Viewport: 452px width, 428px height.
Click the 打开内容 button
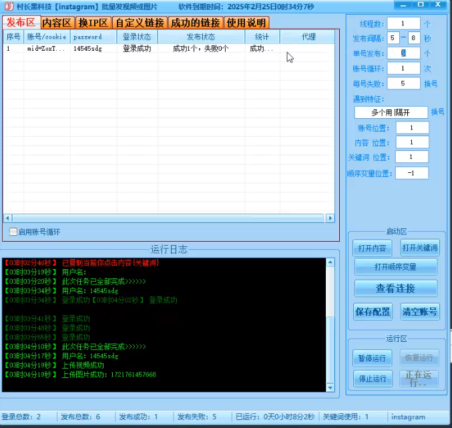tap(372, 248)
